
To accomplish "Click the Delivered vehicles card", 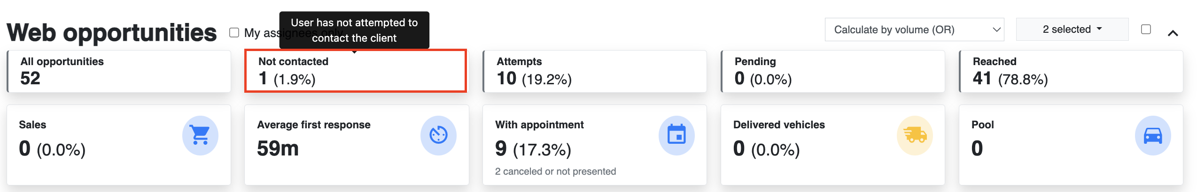I will [x=833, y=145].
